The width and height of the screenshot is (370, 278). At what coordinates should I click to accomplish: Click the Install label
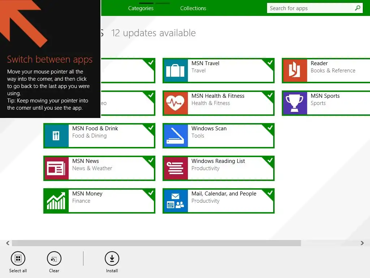(112, 271)
